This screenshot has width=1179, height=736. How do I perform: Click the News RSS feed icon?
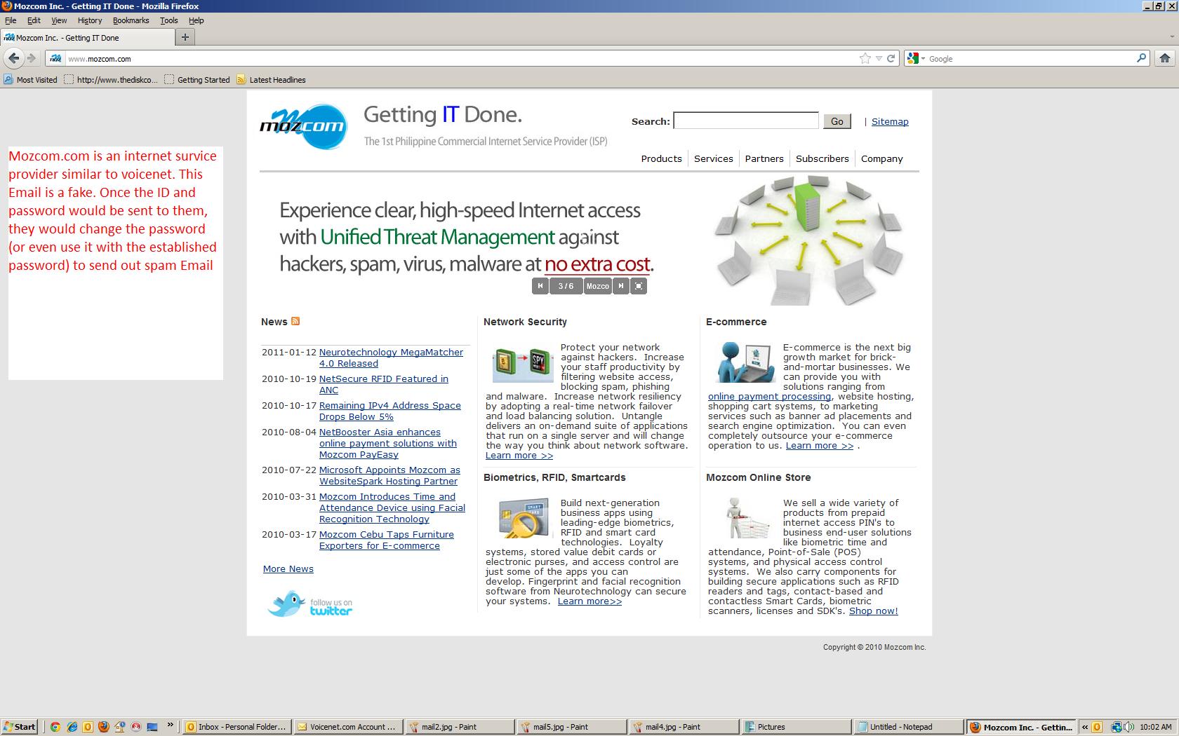tap(295, 321)
